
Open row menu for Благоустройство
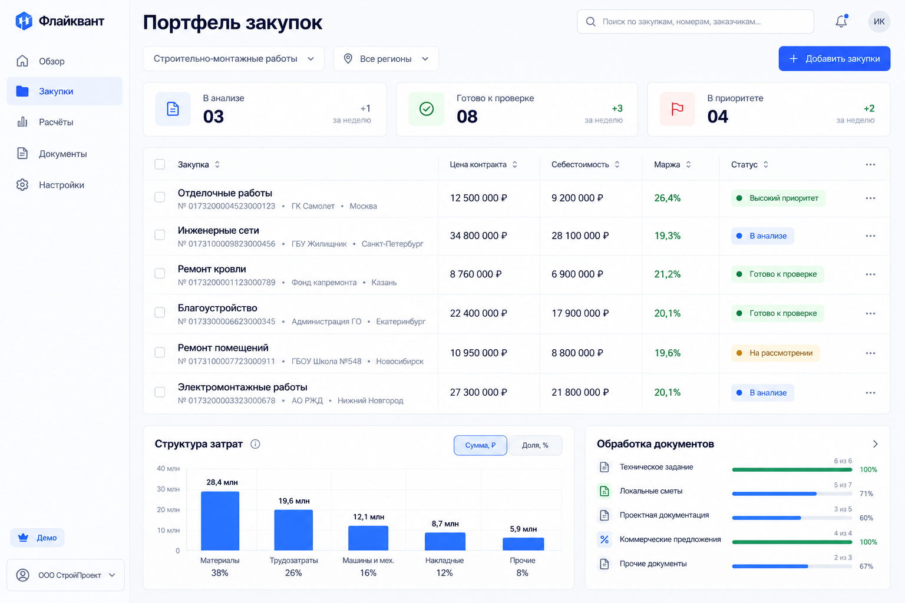[x=870, y=314]
